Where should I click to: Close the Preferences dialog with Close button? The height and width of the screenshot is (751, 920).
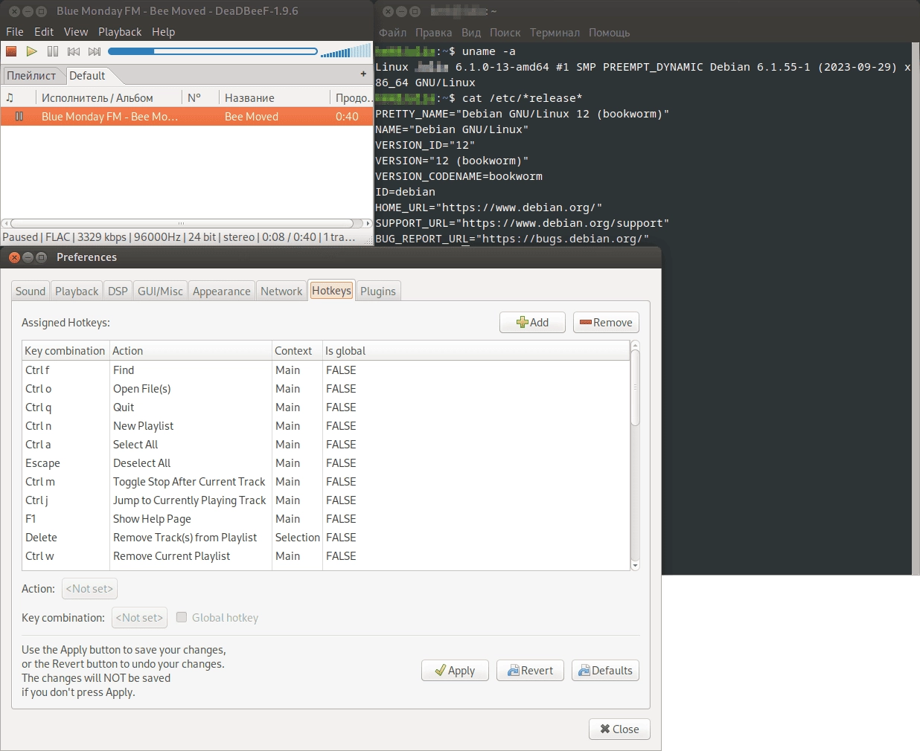coord(619,729)
